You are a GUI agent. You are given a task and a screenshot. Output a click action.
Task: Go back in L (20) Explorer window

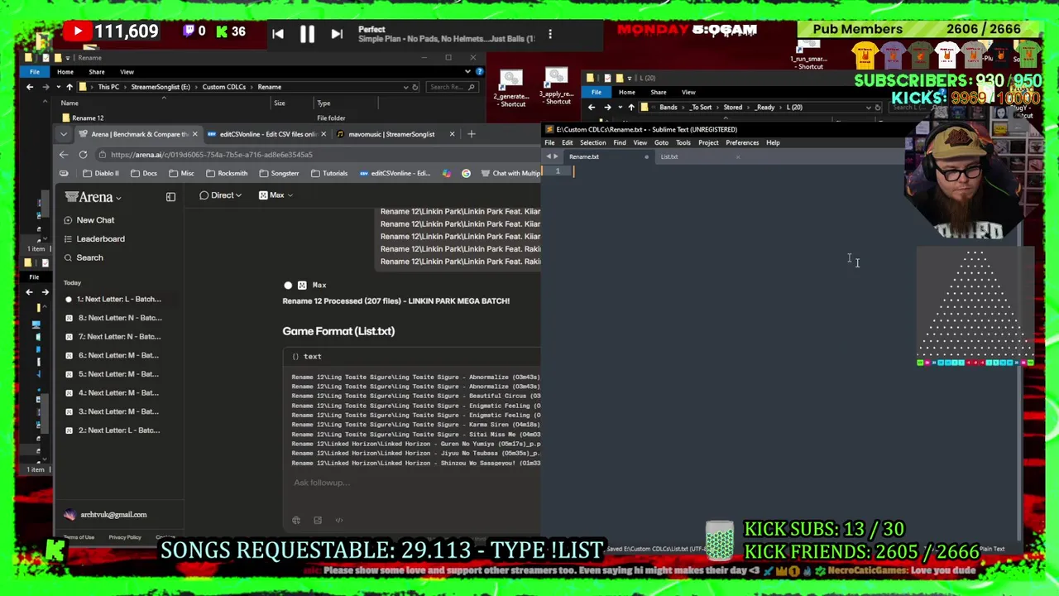coord(592,108)
